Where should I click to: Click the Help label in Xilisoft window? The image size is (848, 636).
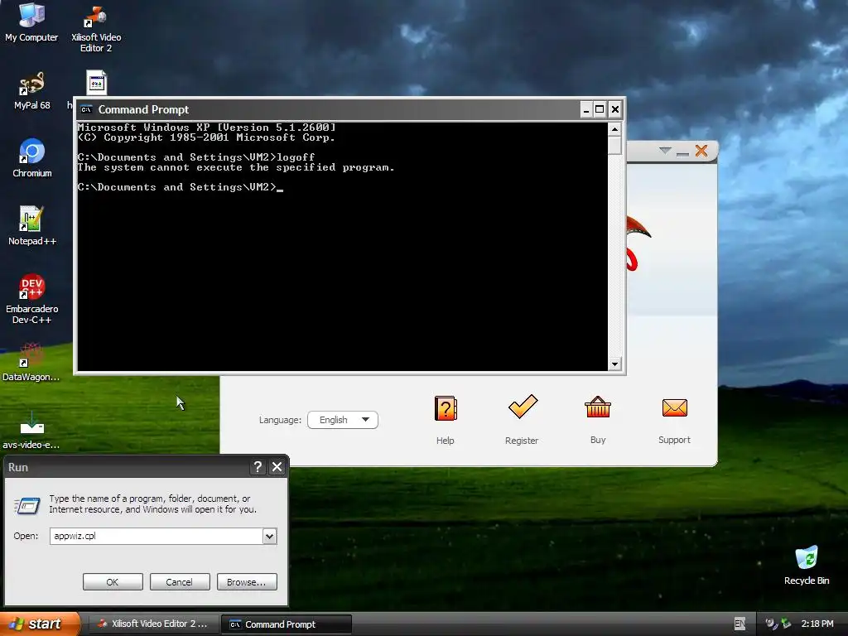[445, 441]
